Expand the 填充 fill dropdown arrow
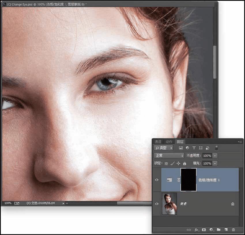The height and width of the screenshot is (235, 245). 215,163
